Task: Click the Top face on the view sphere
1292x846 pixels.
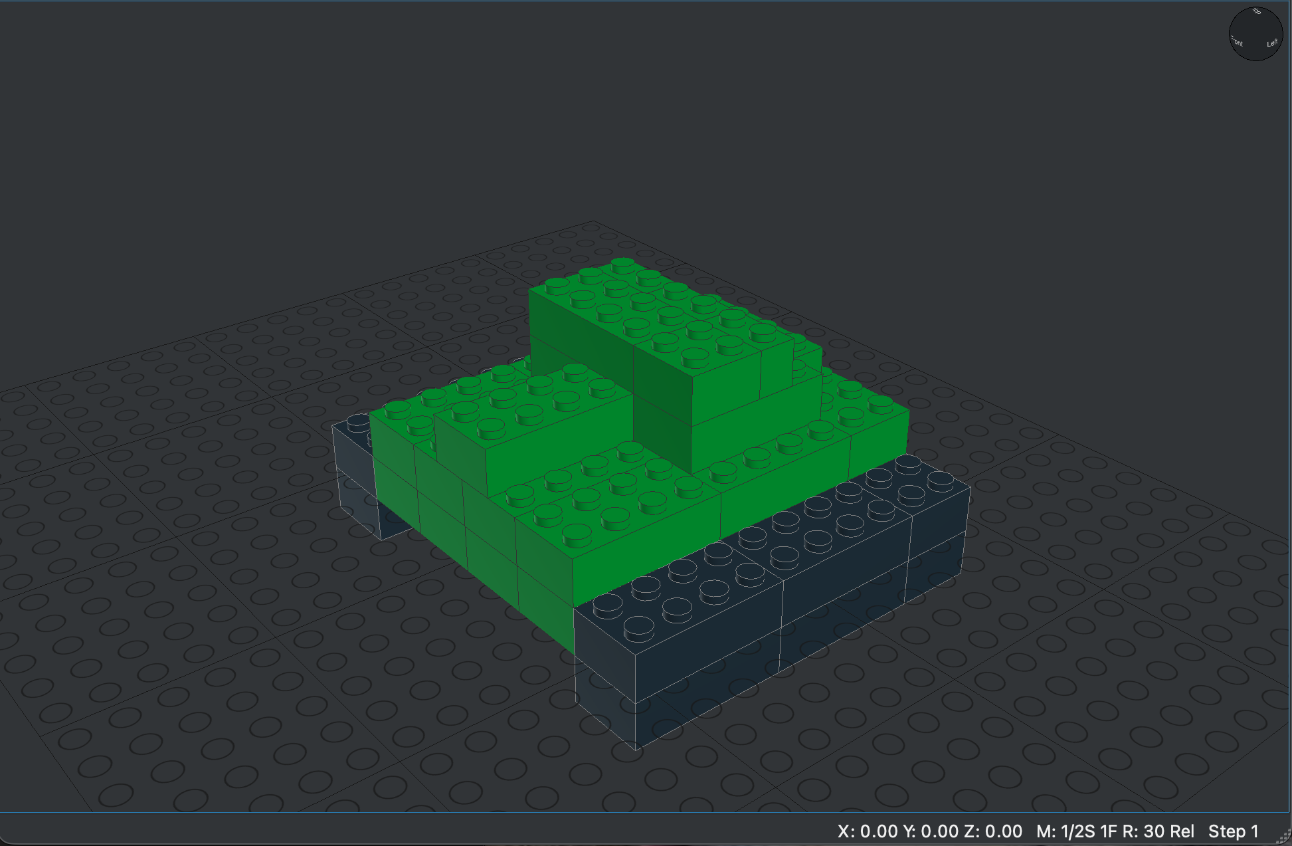Action: click(x=1256, y=11)
